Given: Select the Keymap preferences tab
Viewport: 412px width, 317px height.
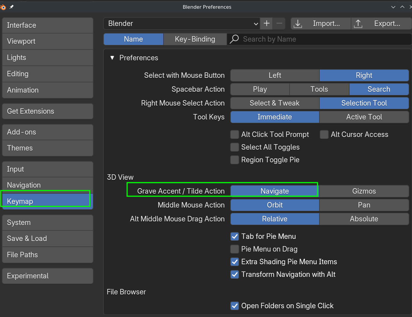Looking at the screenshot, I should [x=48, y=201].
